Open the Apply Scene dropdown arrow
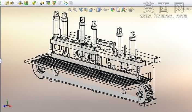Screen dimensions: 192x112 tap(127, 10)
